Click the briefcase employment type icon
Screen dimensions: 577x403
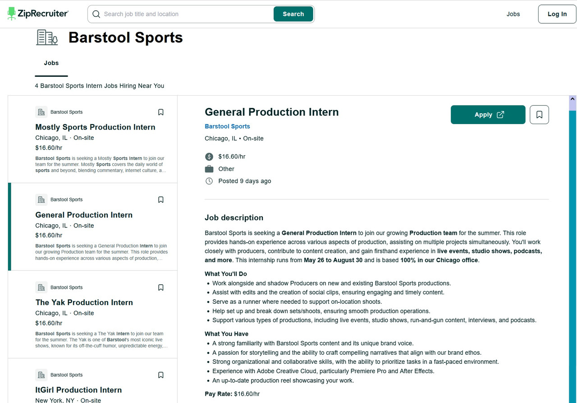209,169
